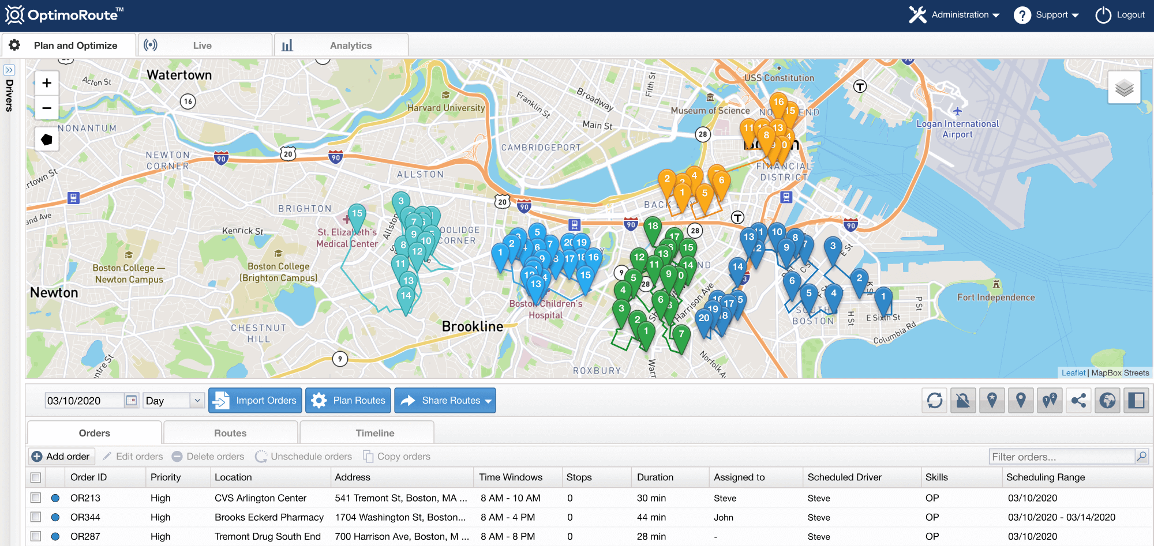Viewport: 1154px width, 546px height.
Task: Switch to the Routes tab
Action: coord(230,432)
